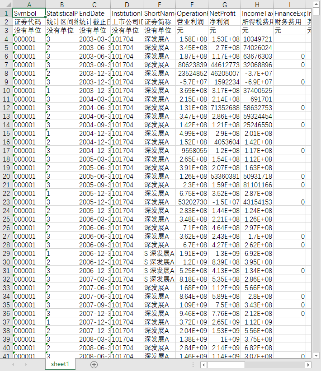Select EndDate cell in row 37
The width and height of the screenshot is (321, 371).
pyautogui.click(x=94, y=322)
